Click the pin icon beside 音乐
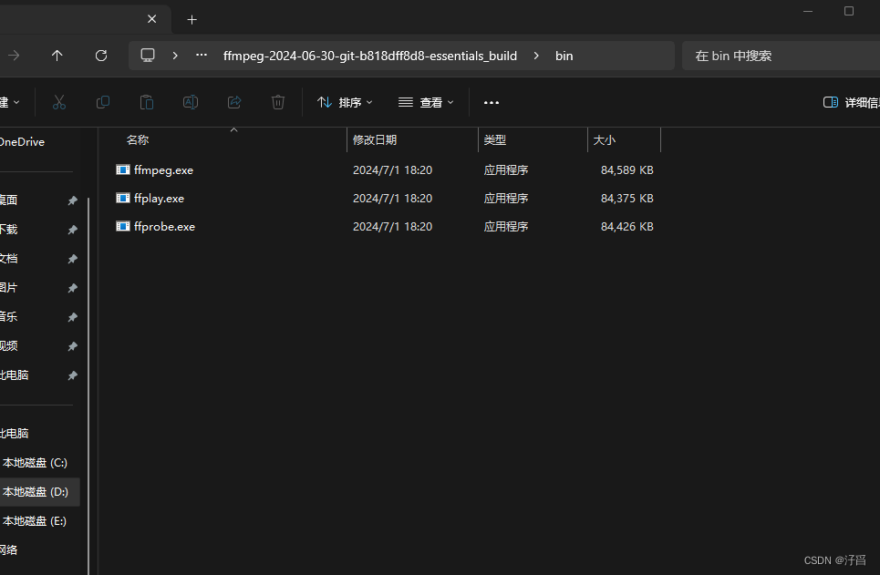The width and height of the screenshot is (880, 575). coord(72,317)
